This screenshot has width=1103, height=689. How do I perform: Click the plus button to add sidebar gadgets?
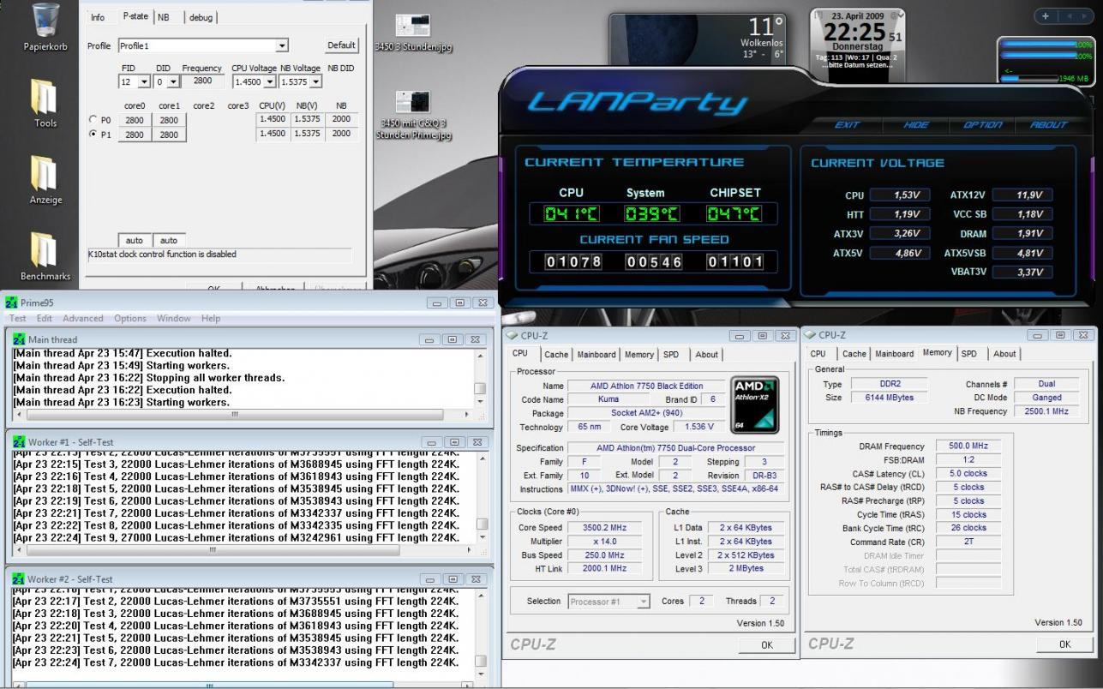coord(1045,16)
